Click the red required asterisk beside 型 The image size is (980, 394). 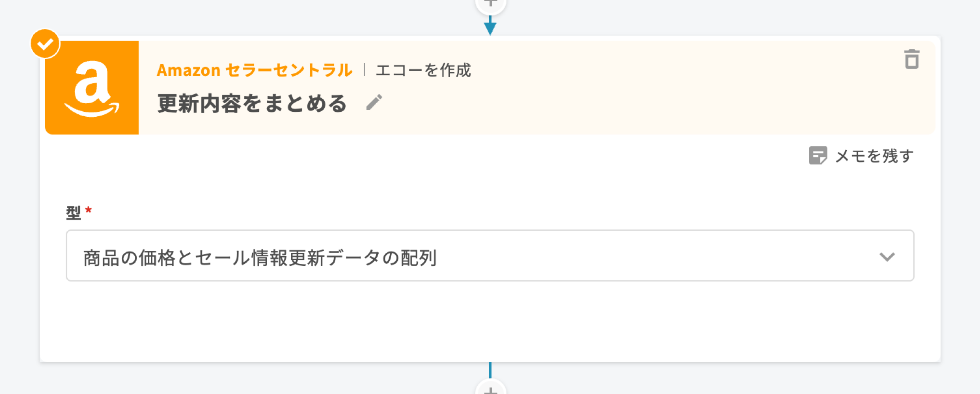tap(88, 210)
